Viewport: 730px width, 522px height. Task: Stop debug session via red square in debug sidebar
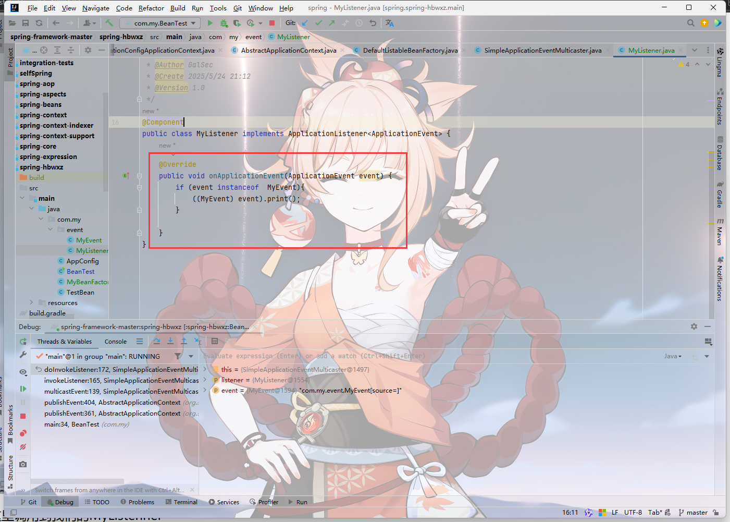(23, 416)
